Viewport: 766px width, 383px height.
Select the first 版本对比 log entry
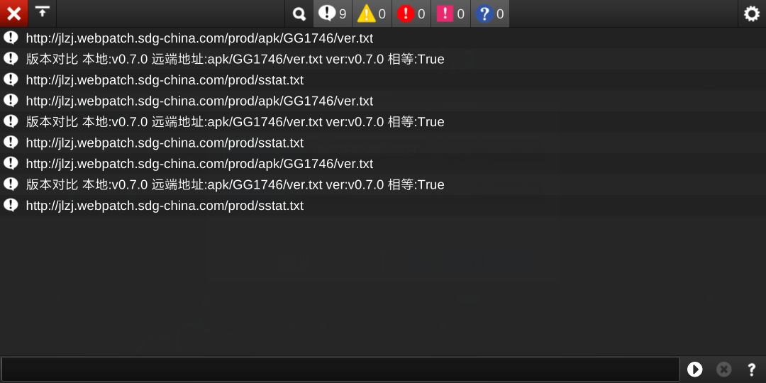[x=383, y=59]
